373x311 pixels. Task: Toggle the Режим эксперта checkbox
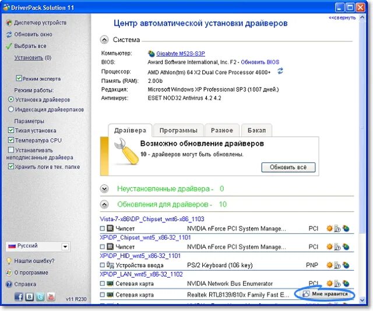19,78
